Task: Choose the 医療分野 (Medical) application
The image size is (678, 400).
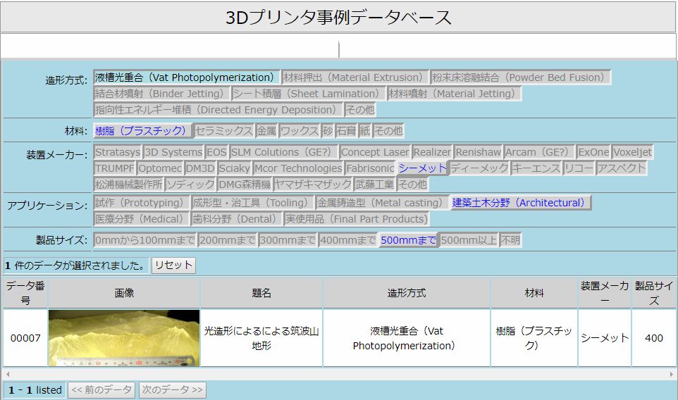Action: tap(142, 219)
